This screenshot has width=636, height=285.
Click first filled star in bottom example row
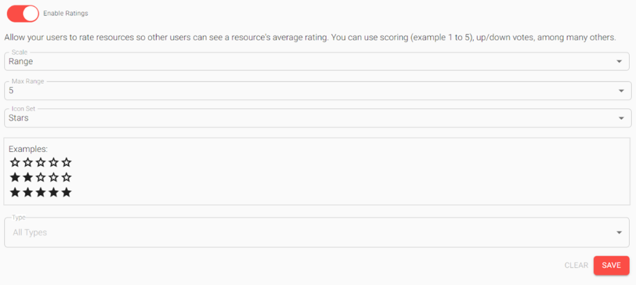tap(15, 193)
